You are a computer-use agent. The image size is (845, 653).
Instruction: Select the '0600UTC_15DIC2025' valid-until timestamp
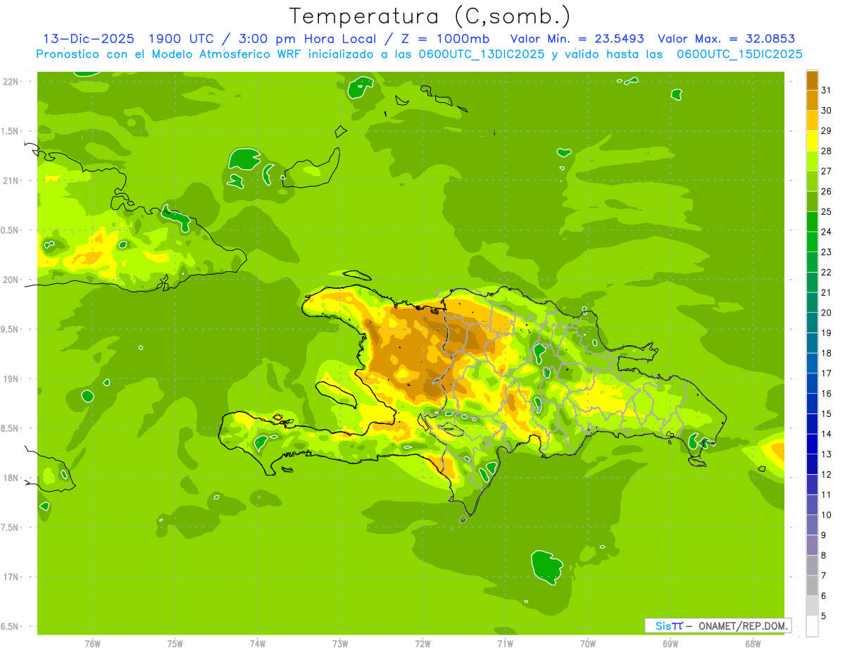tap(739, 54)
